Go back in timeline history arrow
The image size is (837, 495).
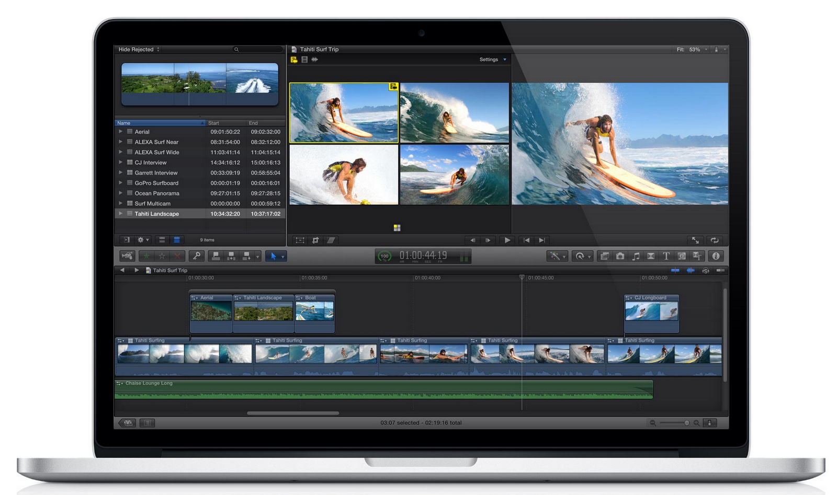click(122, 270)
